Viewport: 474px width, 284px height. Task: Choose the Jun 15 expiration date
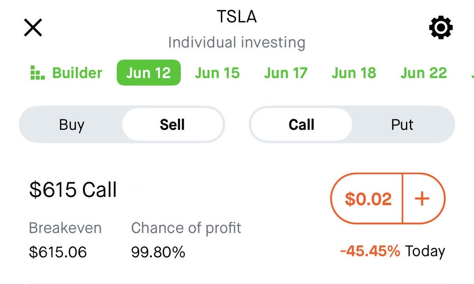[217, 73]
